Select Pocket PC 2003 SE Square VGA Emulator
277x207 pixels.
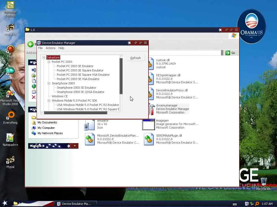click(x=83, y=75)
